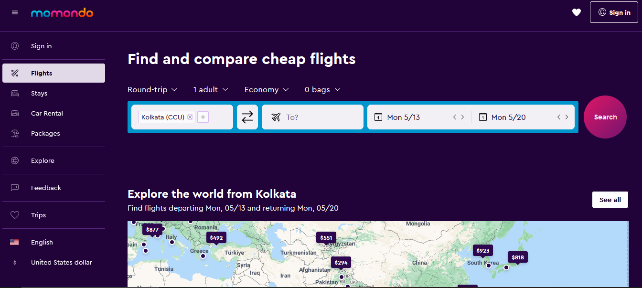This screenshot has width=642, height=288.
Task: Open the Round-trip dropdown
Action: 152,89
